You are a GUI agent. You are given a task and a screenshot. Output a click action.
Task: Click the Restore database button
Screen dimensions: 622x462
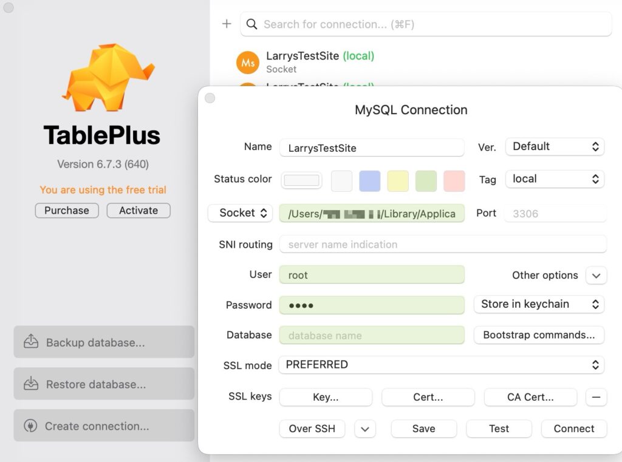pyautogui.click(x=104, y=384)
